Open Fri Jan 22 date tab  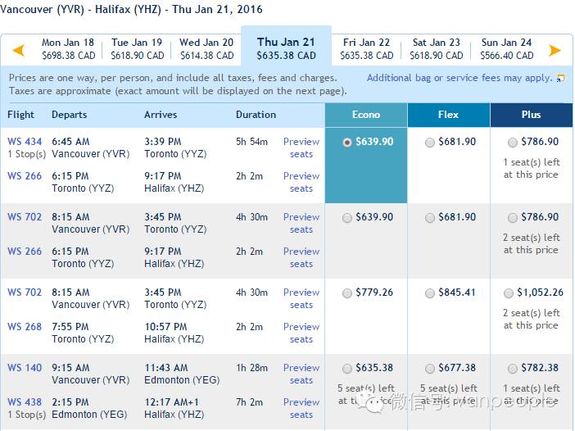366,49
